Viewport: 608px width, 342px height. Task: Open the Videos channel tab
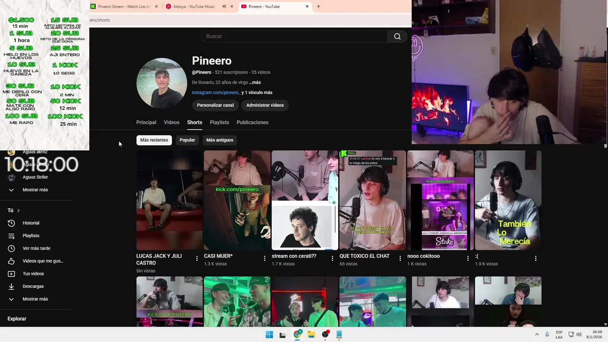[x=171, y=123]
